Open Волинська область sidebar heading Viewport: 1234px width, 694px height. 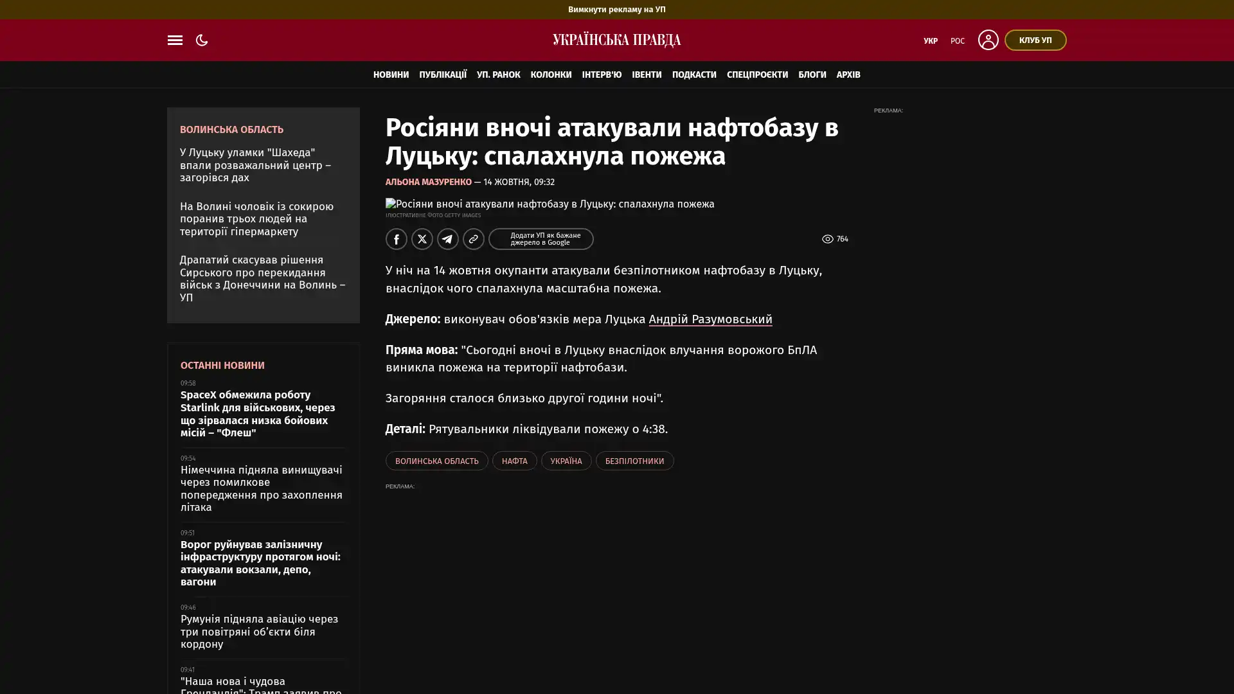231,130
